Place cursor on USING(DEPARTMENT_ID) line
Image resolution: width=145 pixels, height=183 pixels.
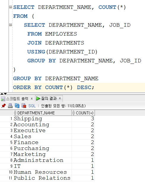(x=62, y=52)
